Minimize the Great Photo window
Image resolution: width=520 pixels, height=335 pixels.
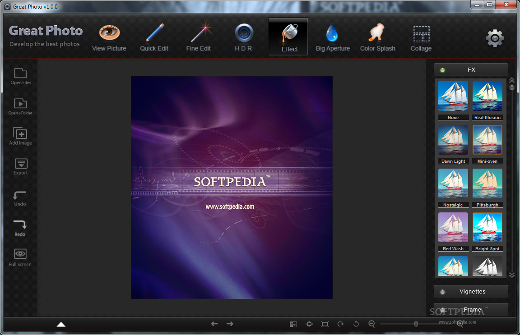pos(477,5)
